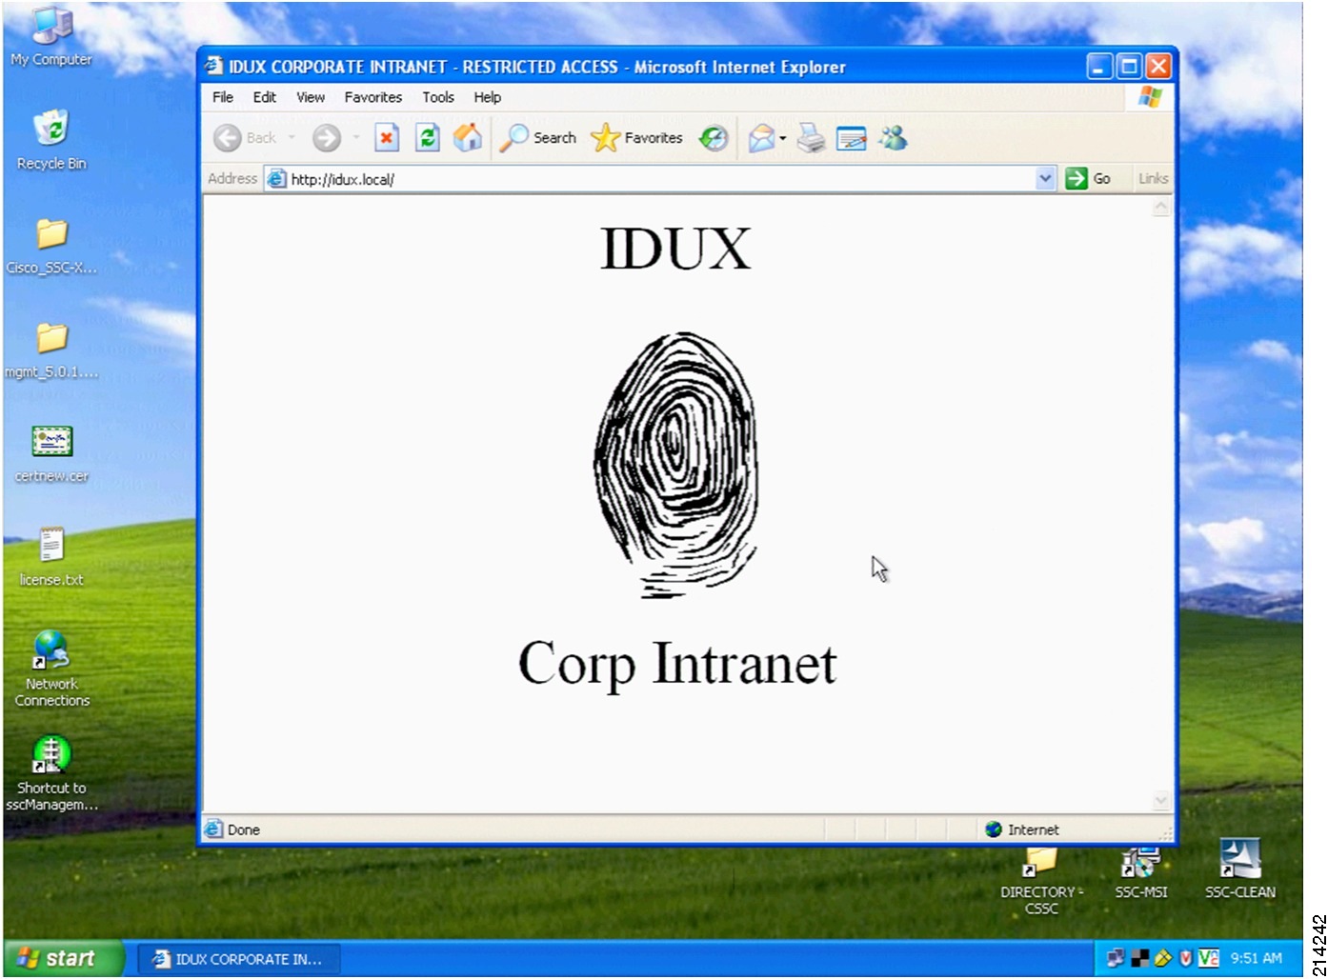Select the SSC-MSI desktop shortcut

pos(1140,871)
